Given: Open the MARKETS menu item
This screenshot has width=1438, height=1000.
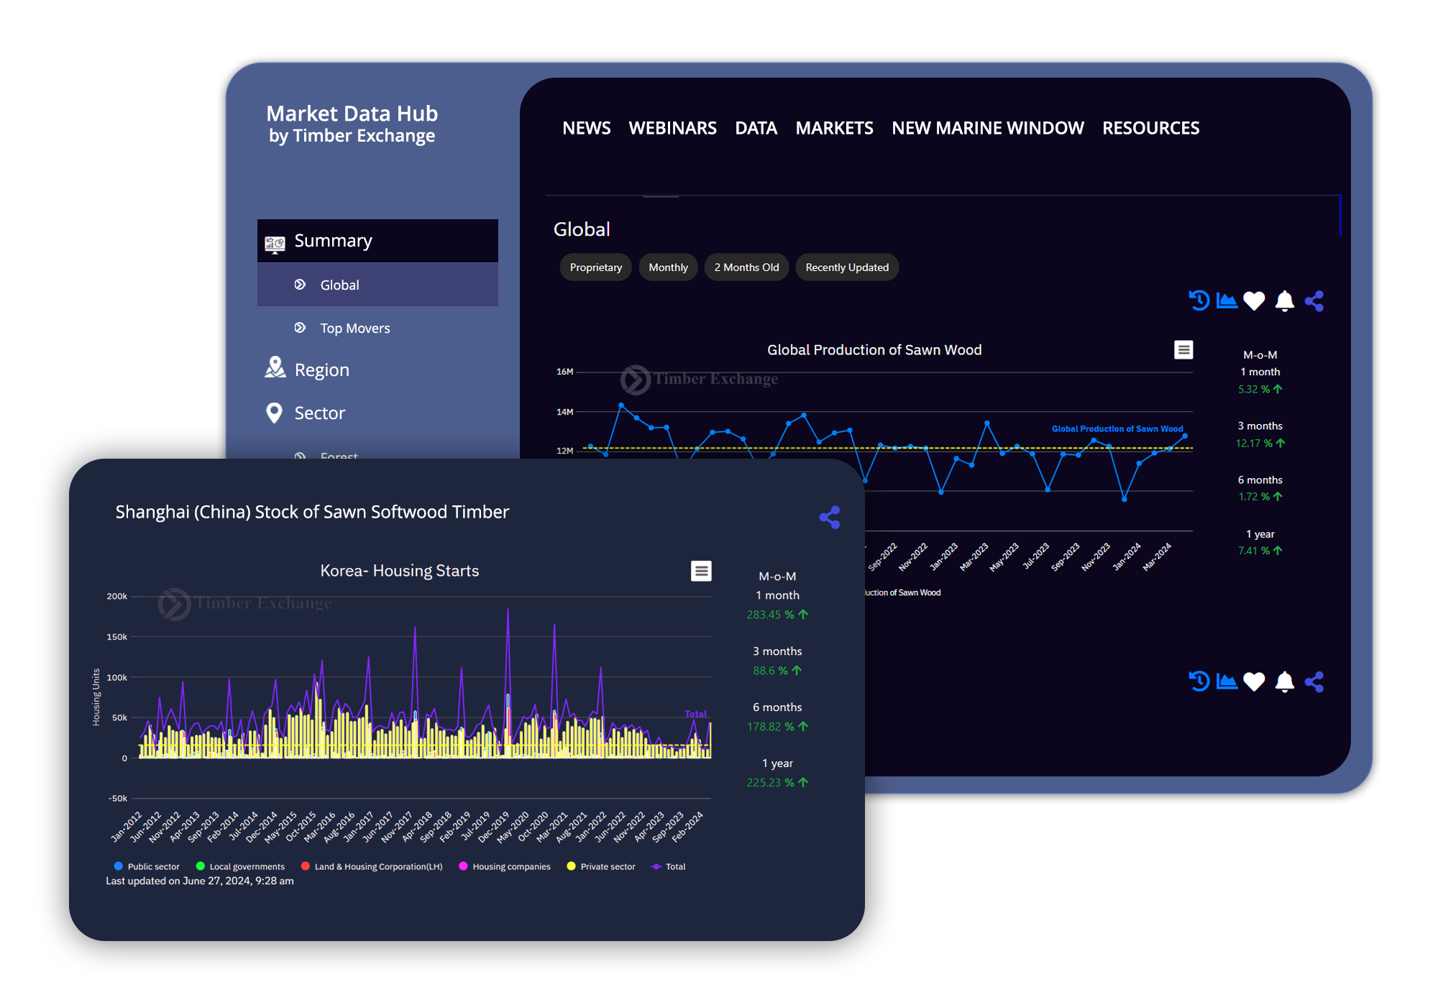Looking at the screenshot, I should tap(834, 128).
